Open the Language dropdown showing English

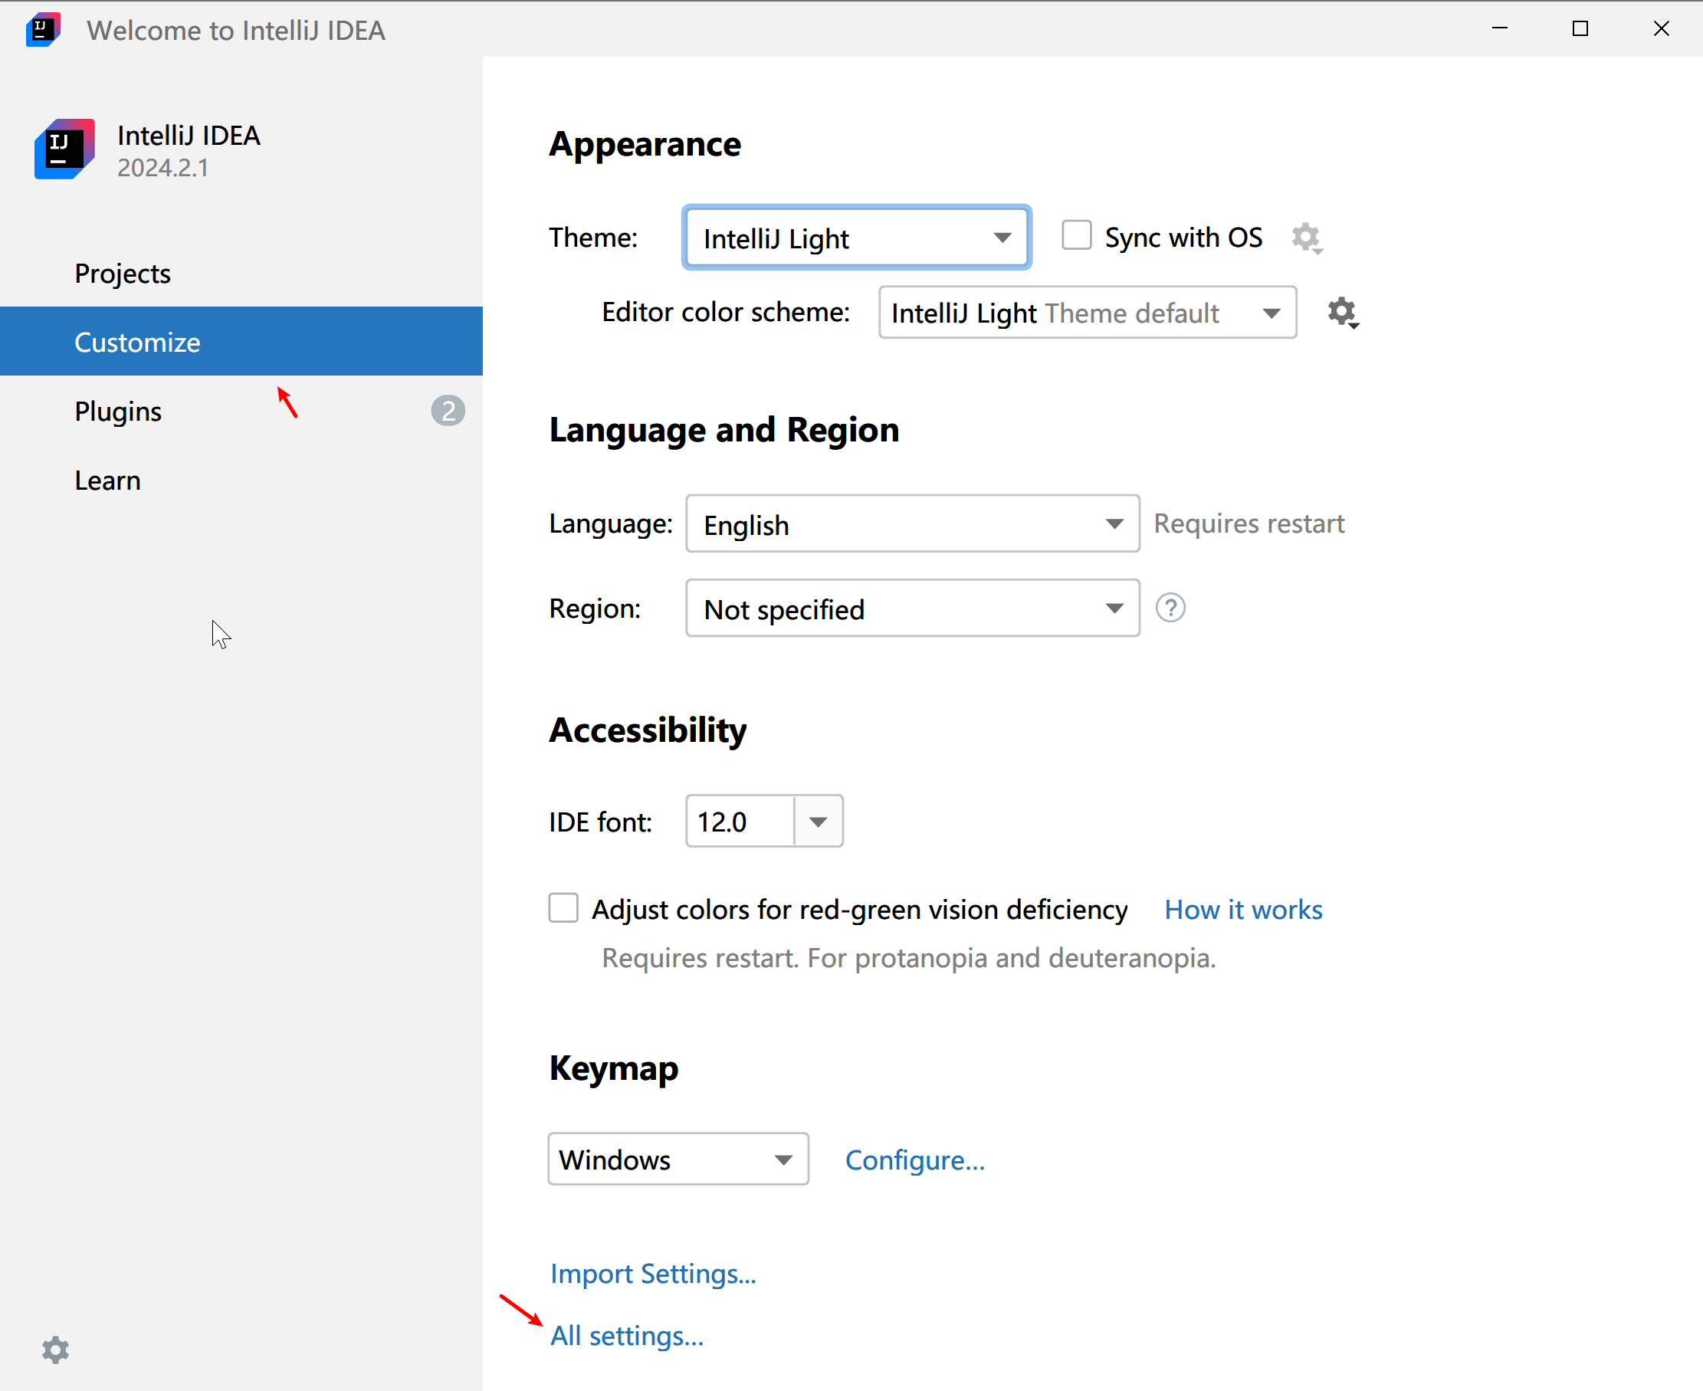[912, 524]
